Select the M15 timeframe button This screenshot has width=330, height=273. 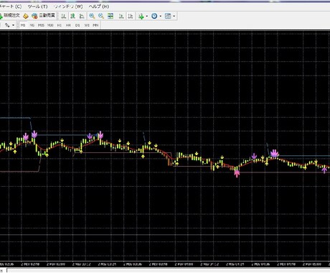pos(41,25)
